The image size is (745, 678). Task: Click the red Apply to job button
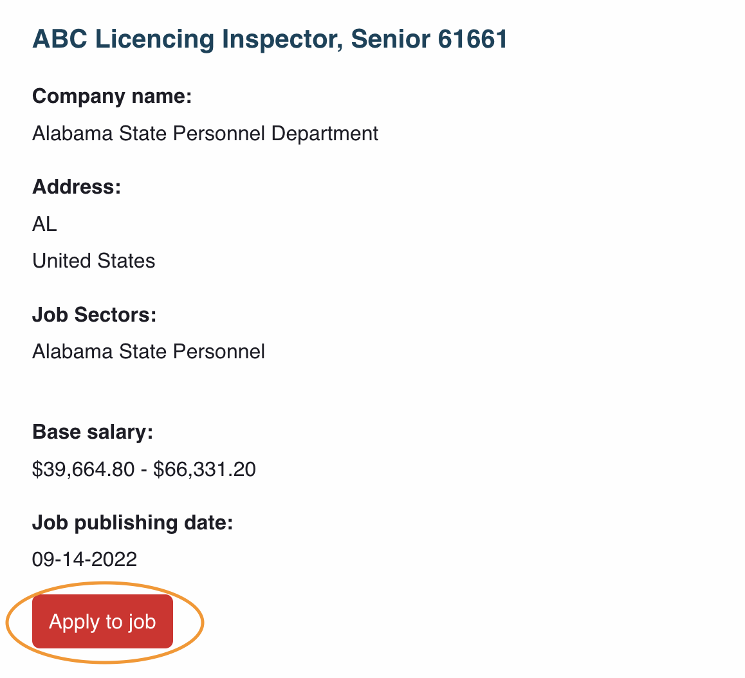pos(102,621)
